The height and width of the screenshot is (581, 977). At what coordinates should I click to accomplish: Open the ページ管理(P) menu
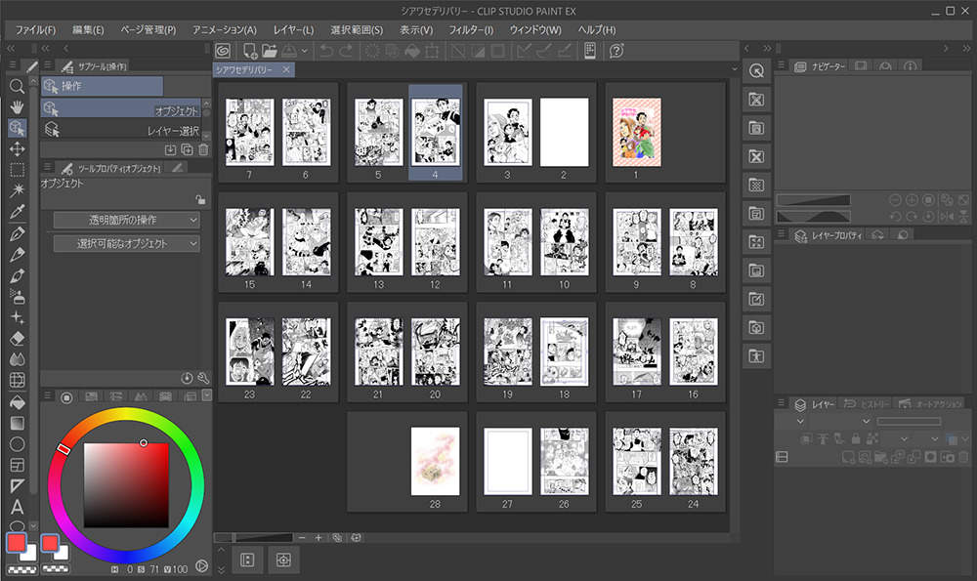coord(148,30)
